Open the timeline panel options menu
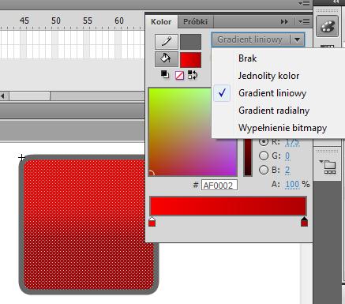Viewport: 345px width, 304px height. [304, 3]
